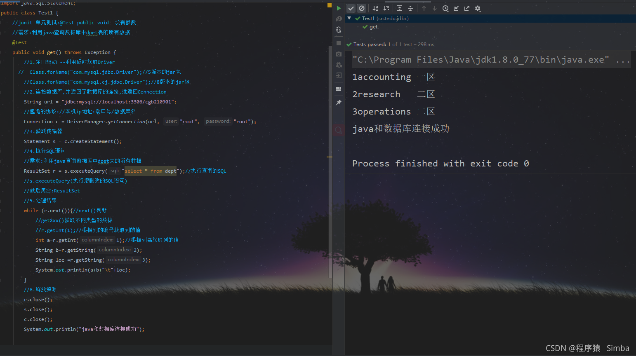Sort test results alphabetically
The width and height of the screenshot is (636, 356).
pyautogui.click(x=376, y=8)
